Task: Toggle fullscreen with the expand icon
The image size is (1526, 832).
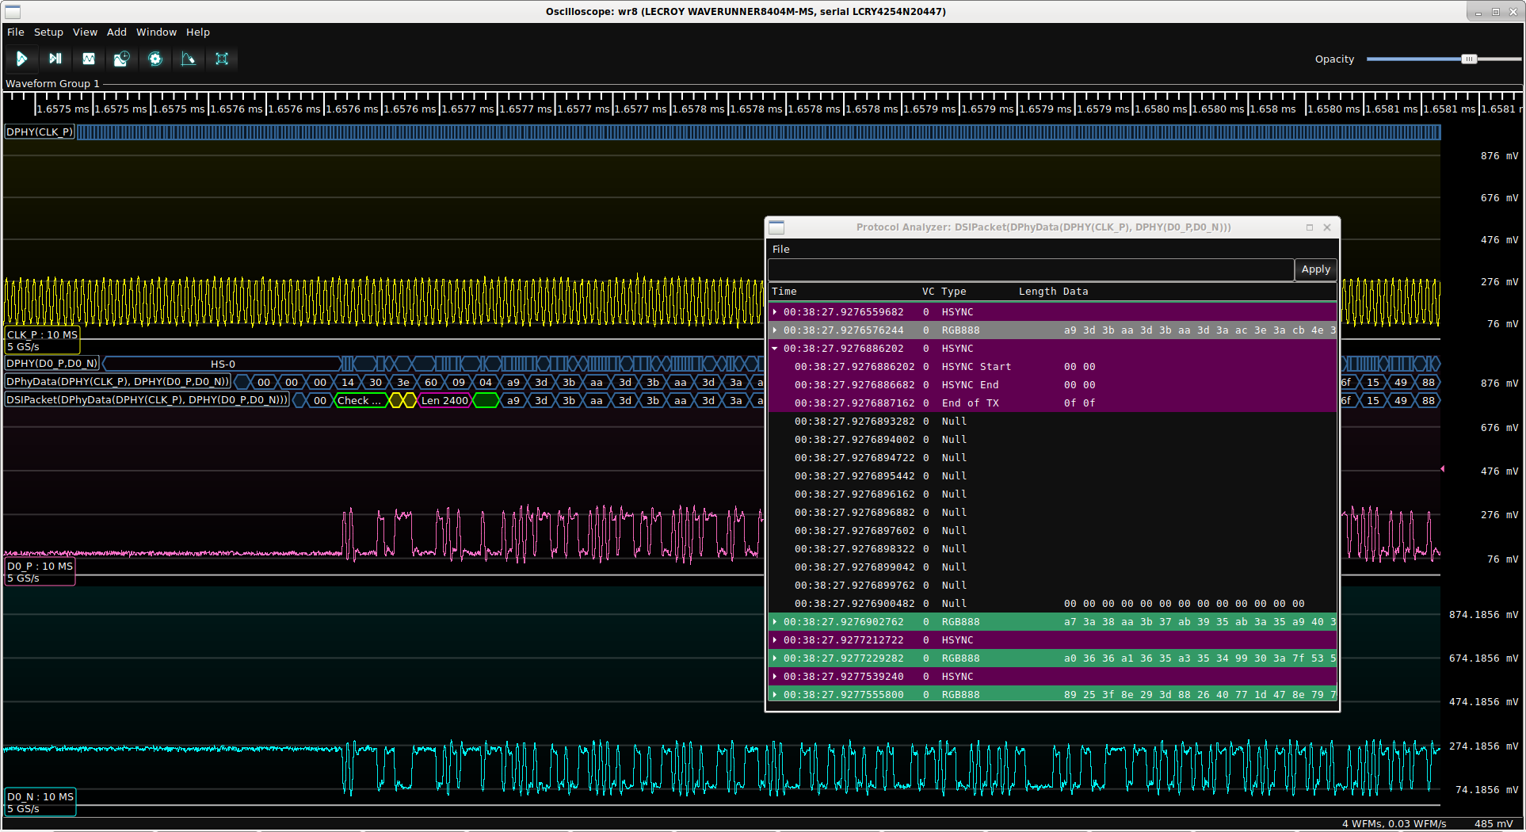Action: pyautogui.click(x=222, y=59)
